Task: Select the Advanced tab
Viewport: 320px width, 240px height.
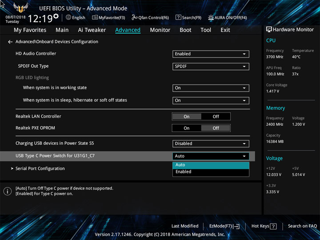Action: click(128, 30)
